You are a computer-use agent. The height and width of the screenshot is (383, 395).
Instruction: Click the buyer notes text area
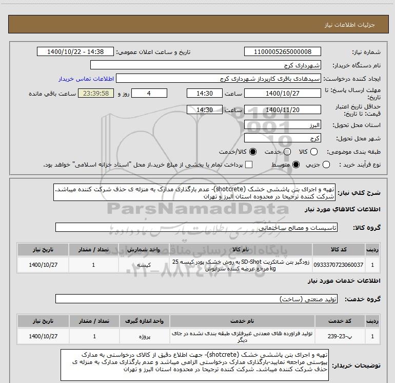pyautogui.click(x=194, y=365)
